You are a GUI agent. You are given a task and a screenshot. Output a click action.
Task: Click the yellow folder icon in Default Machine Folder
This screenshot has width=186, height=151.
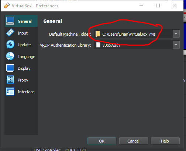(98, 34)
